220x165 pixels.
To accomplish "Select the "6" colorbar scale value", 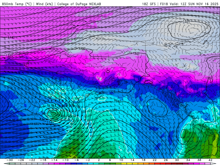I will pos(110,160).
